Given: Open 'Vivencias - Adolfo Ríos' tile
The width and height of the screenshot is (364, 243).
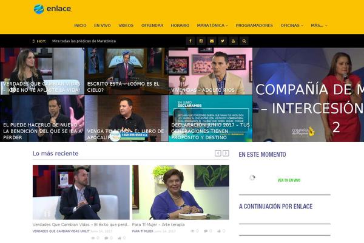Looking at the screenshot, I should point(211,71).
